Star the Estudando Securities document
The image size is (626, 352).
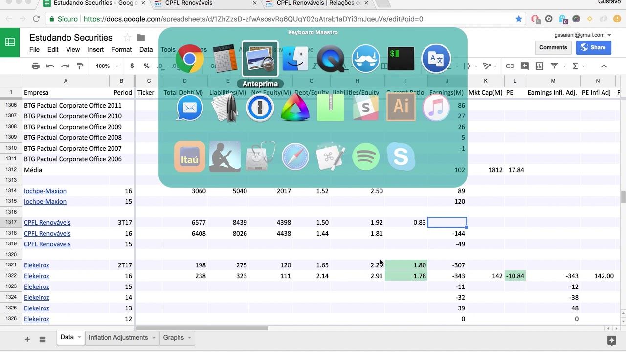(127, 38)
